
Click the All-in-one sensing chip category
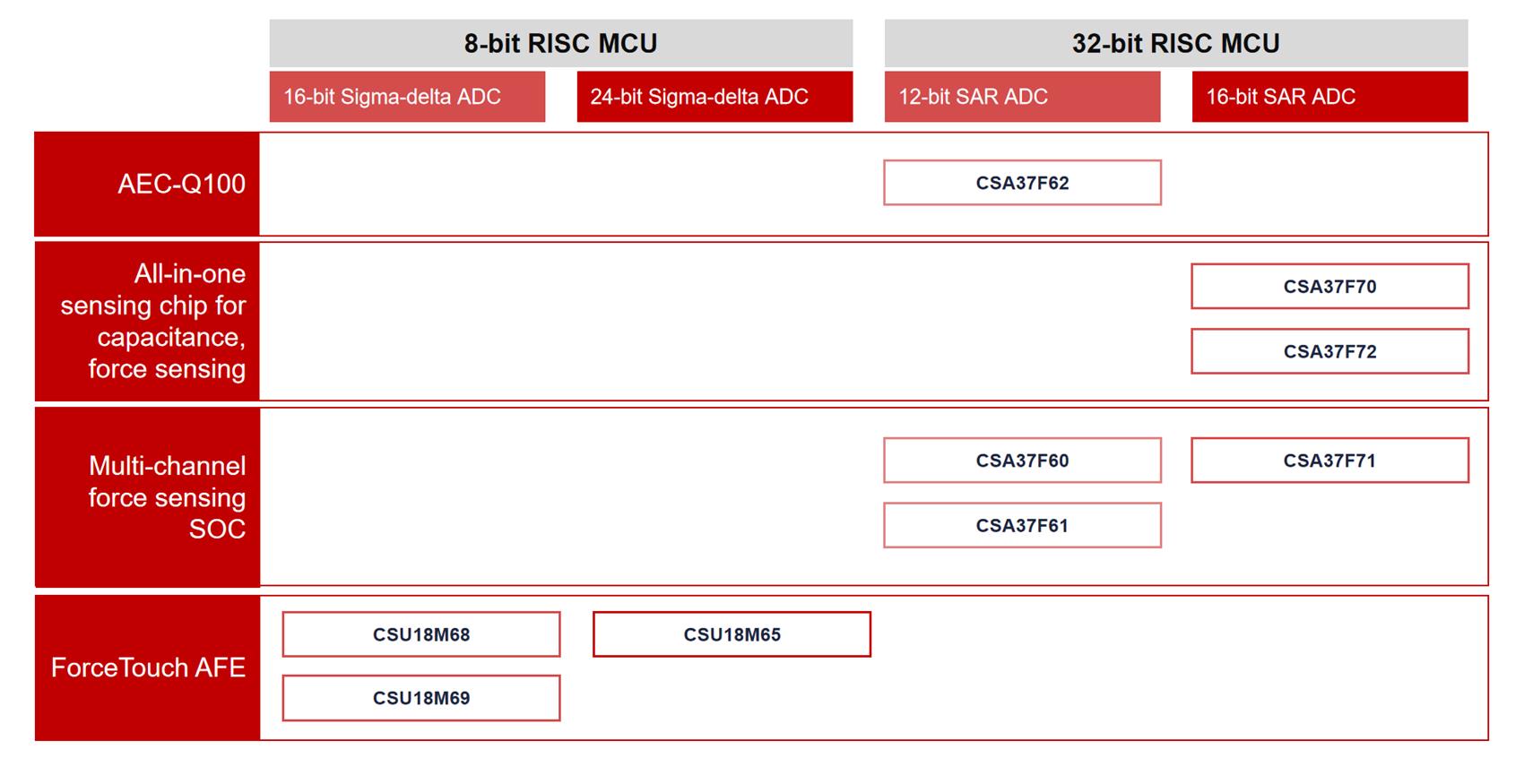tap(148, 321)
